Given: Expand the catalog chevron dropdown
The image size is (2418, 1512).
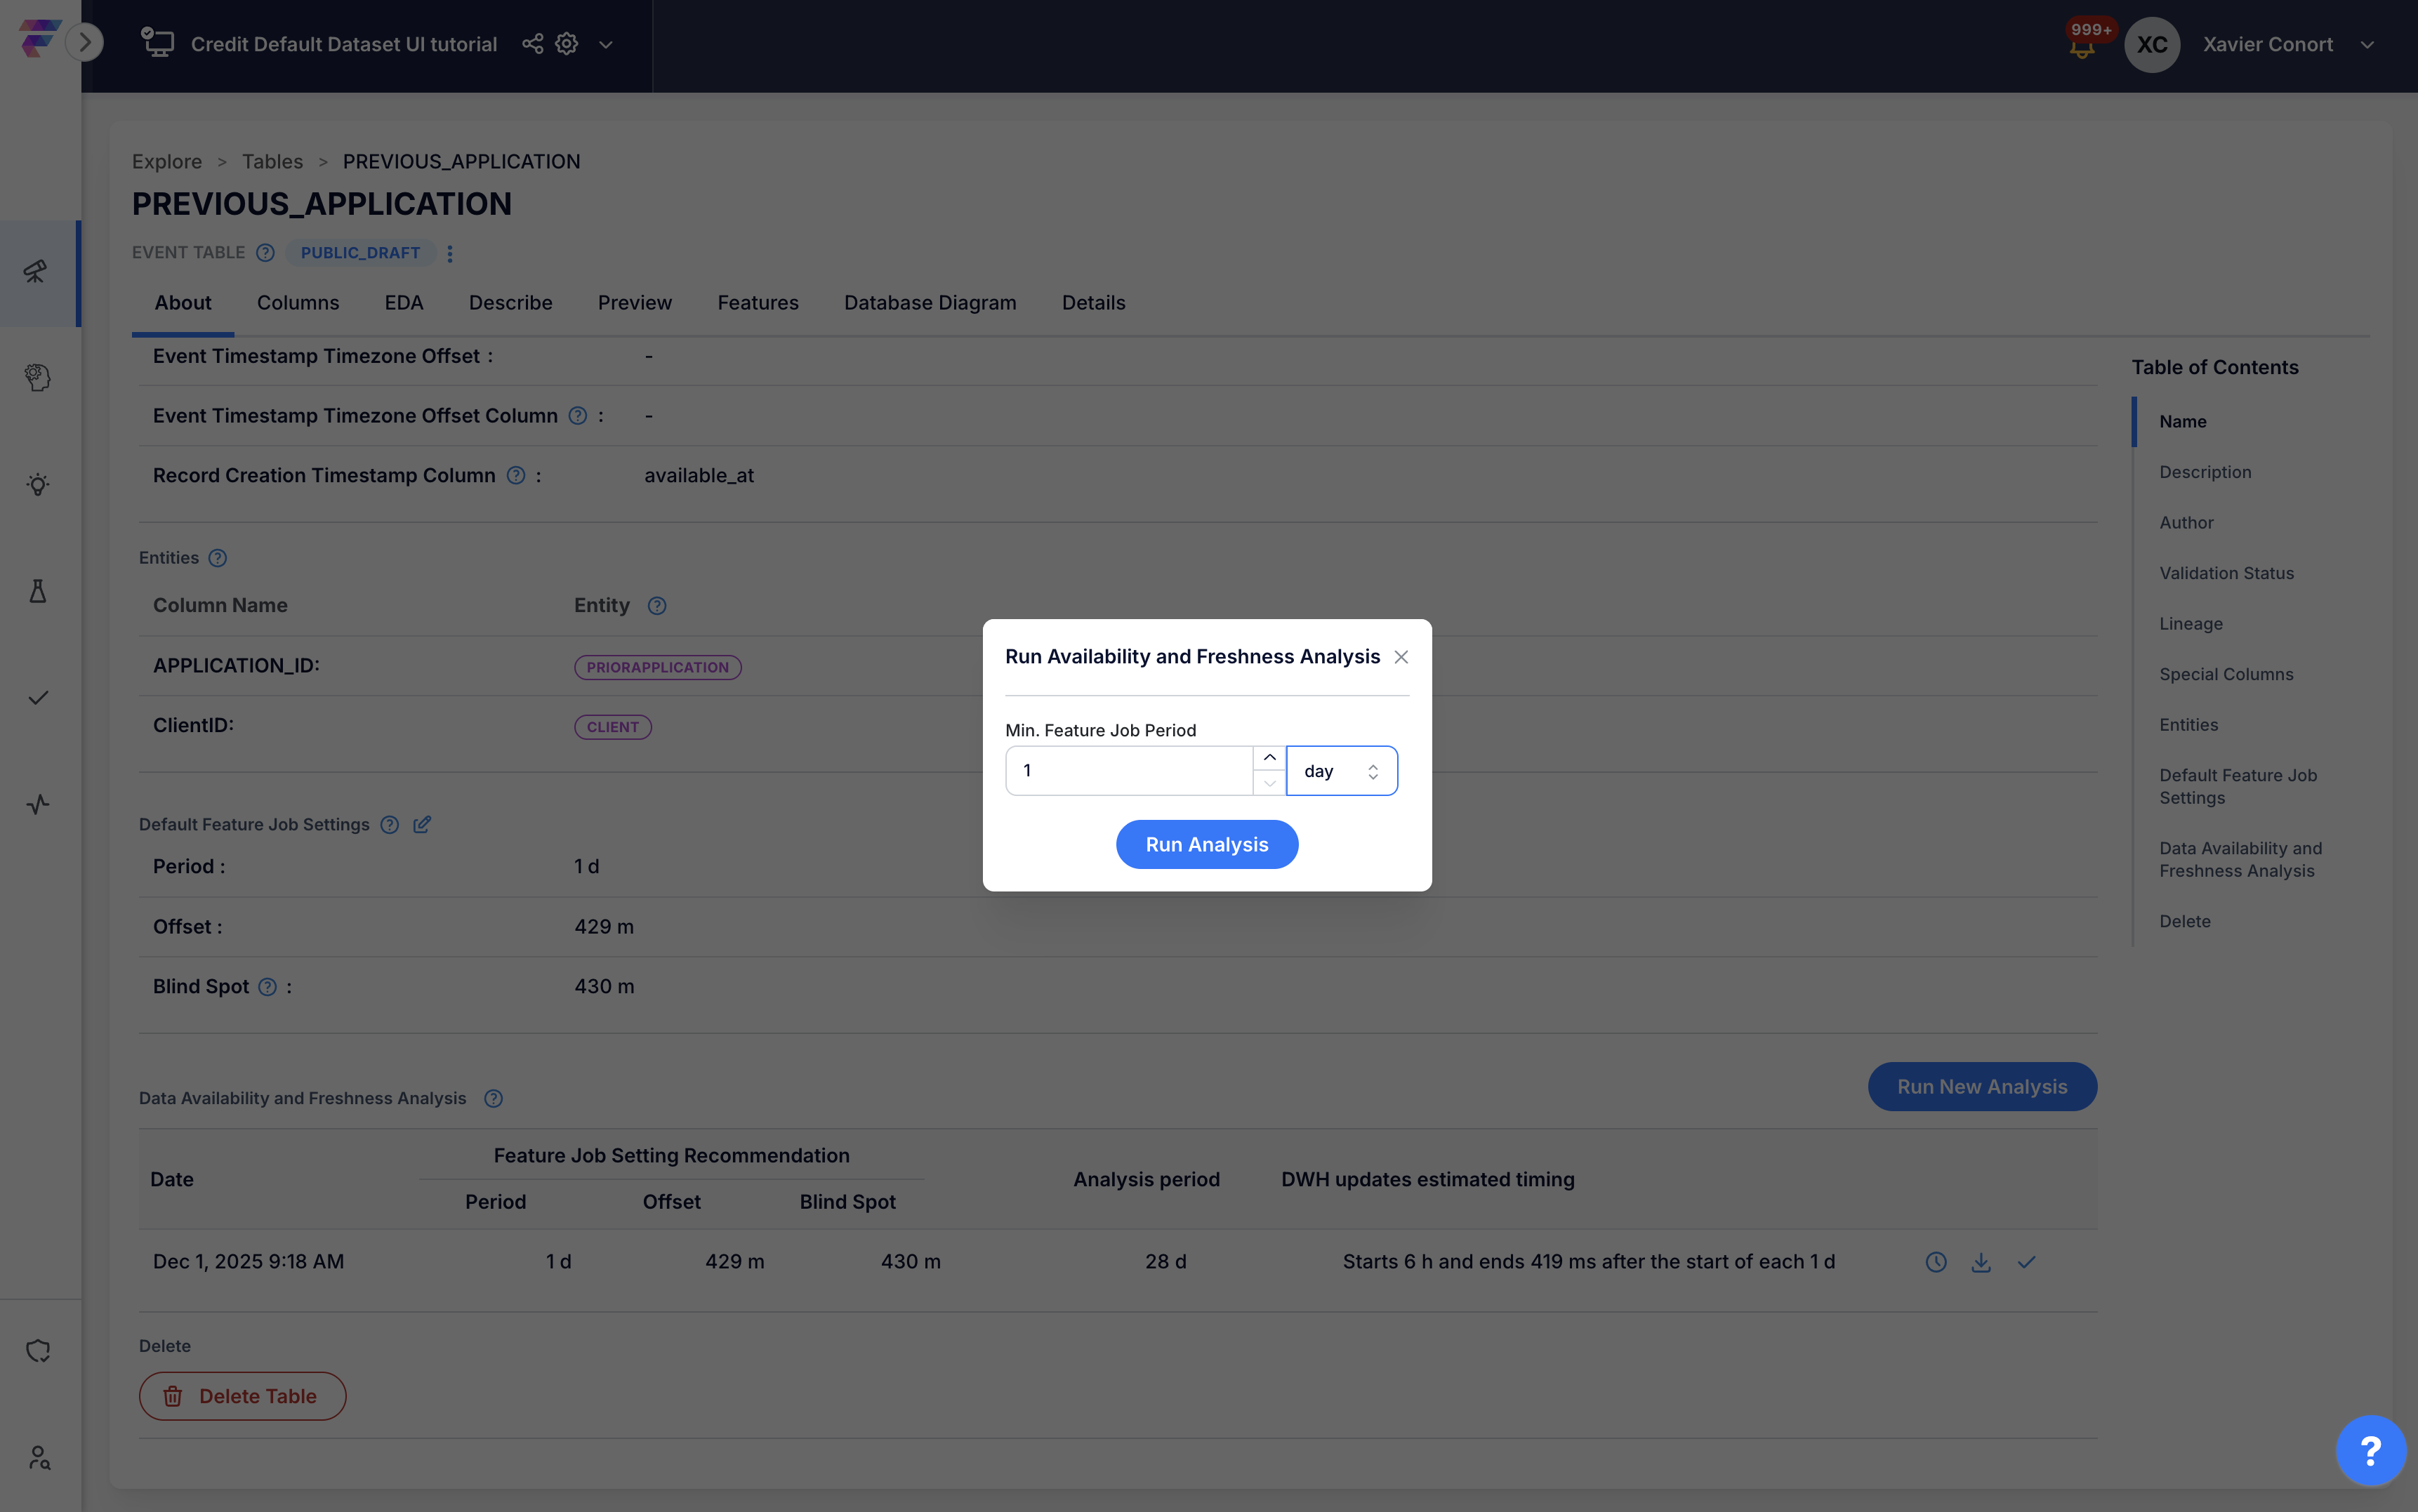Looking at the screenshot, I should pos(606,45).
